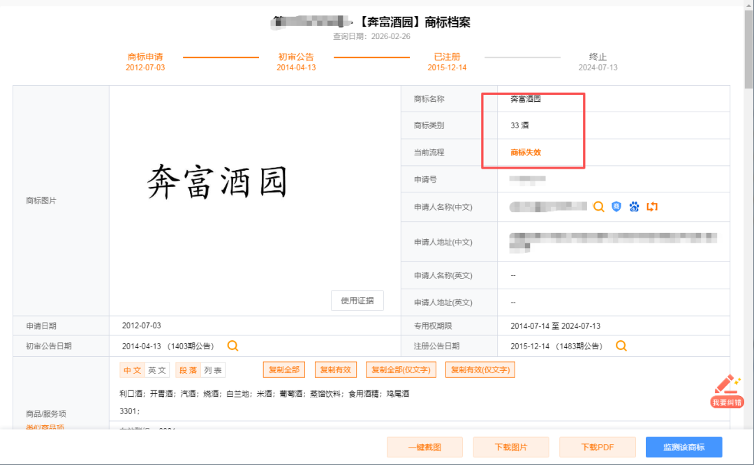The image size is (754, 465).
Task: Open the 1483期公告 magnifier icon
Action: (621, 345)
